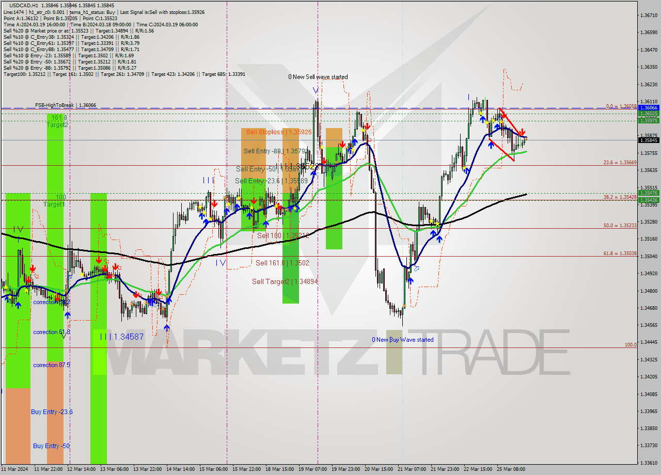
Task: Click the current price tag 1.35845
Action: pyautogui.click(x=649, y=140)
